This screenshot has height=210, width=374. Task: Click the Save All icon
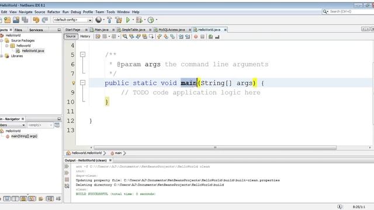click(25, 20)
